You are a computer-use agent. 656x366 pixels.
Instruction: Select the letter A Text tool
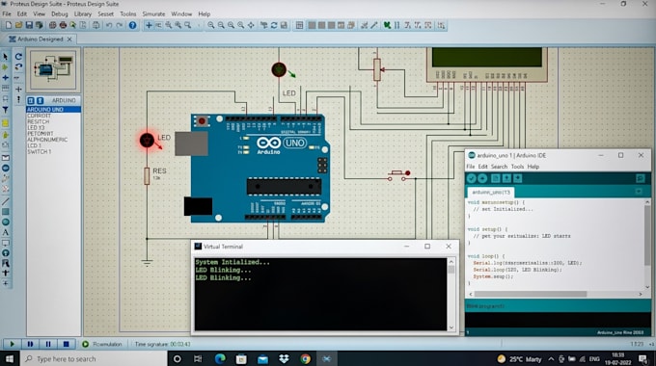(6, 232)
